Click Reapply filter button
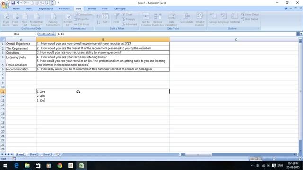The image size is (303, 170). [129, 19]
